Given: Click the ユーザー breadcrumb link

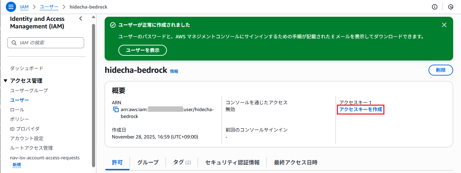Looking at the screenshot, I should (49, 7).
